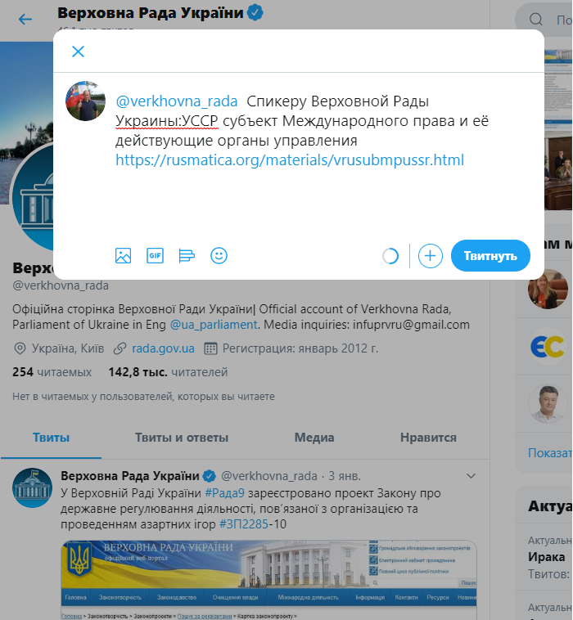Switch to the Медиа tab
The image size is (573, 620).
tap(314, 438)
